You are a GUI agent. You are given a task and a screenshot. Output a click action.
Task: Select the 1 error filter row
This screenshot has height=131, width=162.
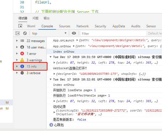31,53
